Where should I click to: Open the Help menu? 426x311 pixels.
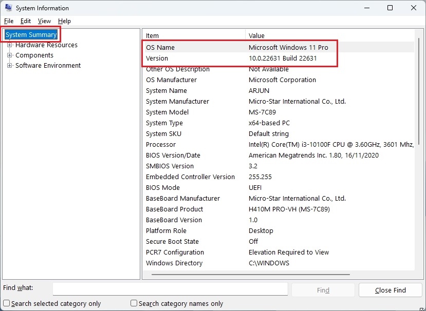click(x=64, y=21)
